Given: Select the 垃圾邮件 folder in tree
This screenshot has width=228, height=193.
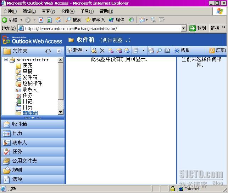Looking at the screenshot, I should (32, 83).
